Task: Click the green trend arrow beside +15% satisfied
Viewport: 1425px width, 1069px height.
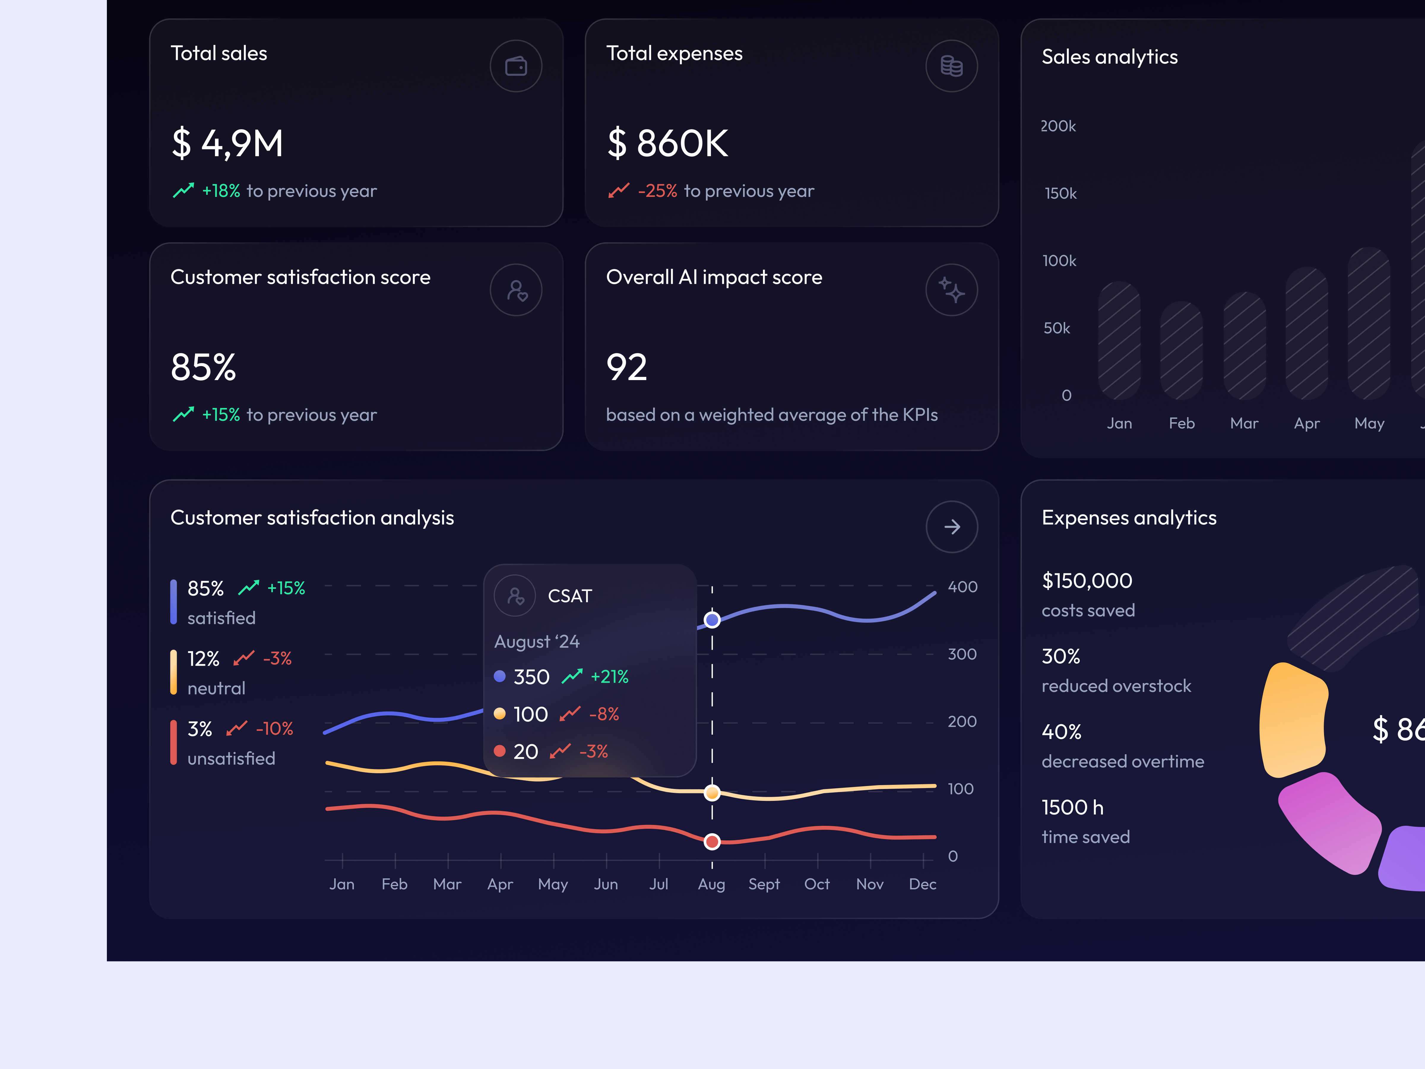Action: point(249,588)
